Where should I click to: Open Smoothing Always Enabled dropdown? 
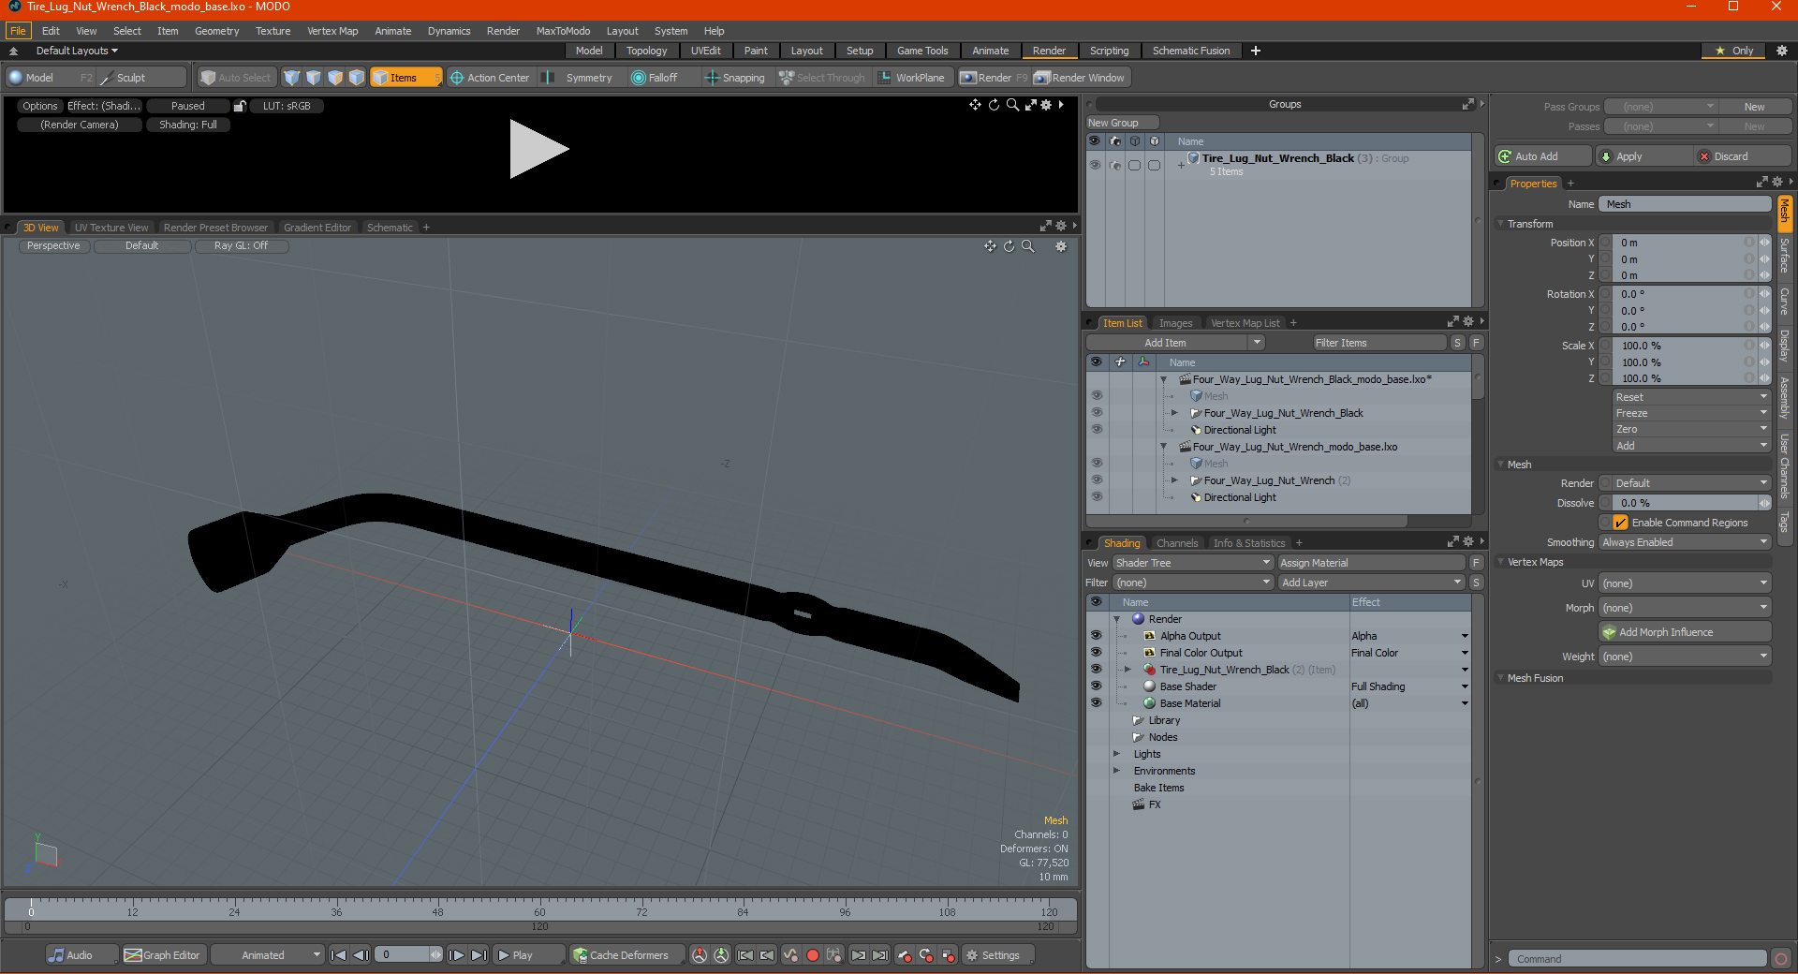(1685, 542)
